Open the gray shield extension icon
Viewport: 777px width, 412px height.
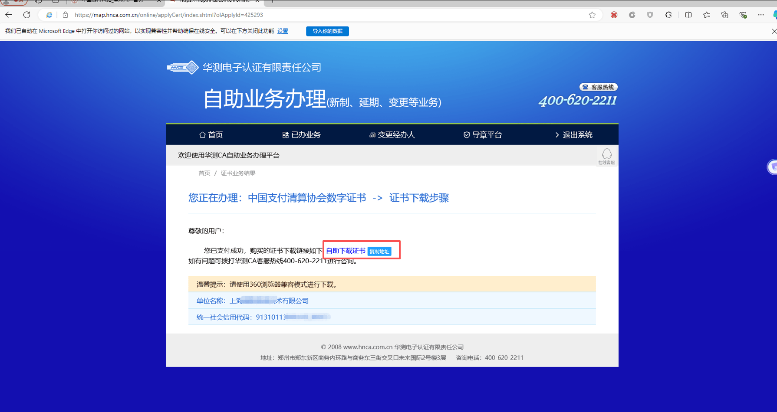click(650, 15)
